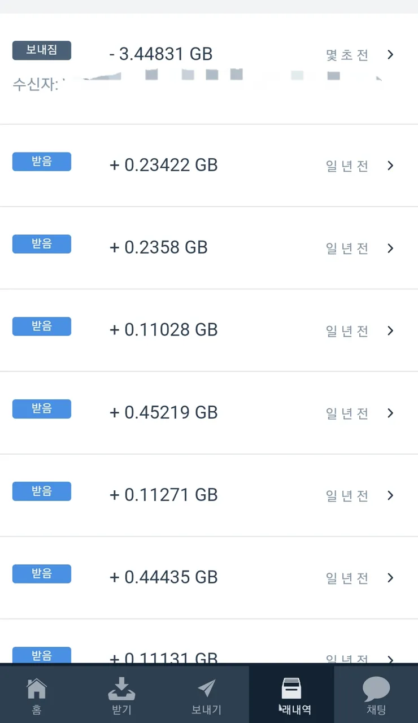Viewport: 418px width, 723px height.
Task: Click 받음 badge beside +0.44435 GB
Action: coord(42,574)
